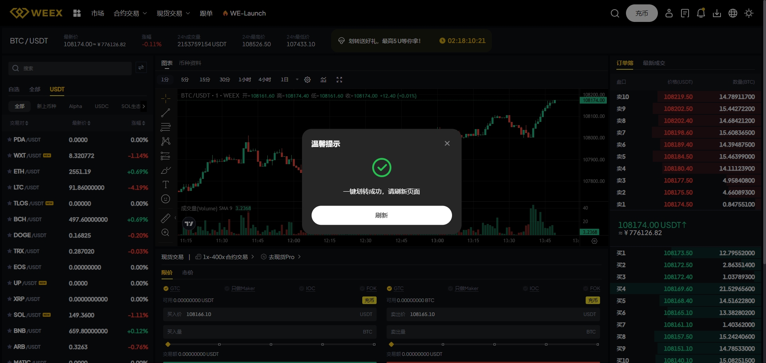Sort pairs by 涨幅 column

138,123
